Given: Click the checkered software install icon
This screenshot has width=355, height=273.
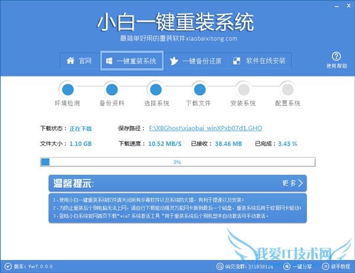Looking at the screenshot, I should [x=237, y=61].
